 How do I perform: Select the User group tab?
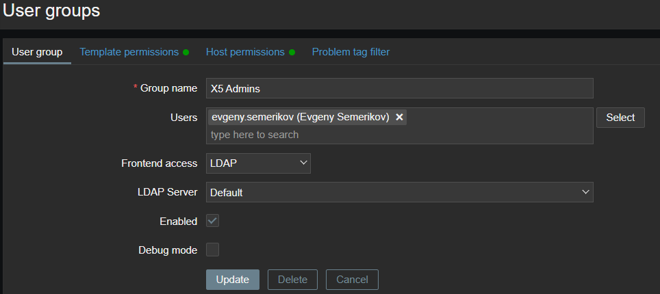[37, 52]
